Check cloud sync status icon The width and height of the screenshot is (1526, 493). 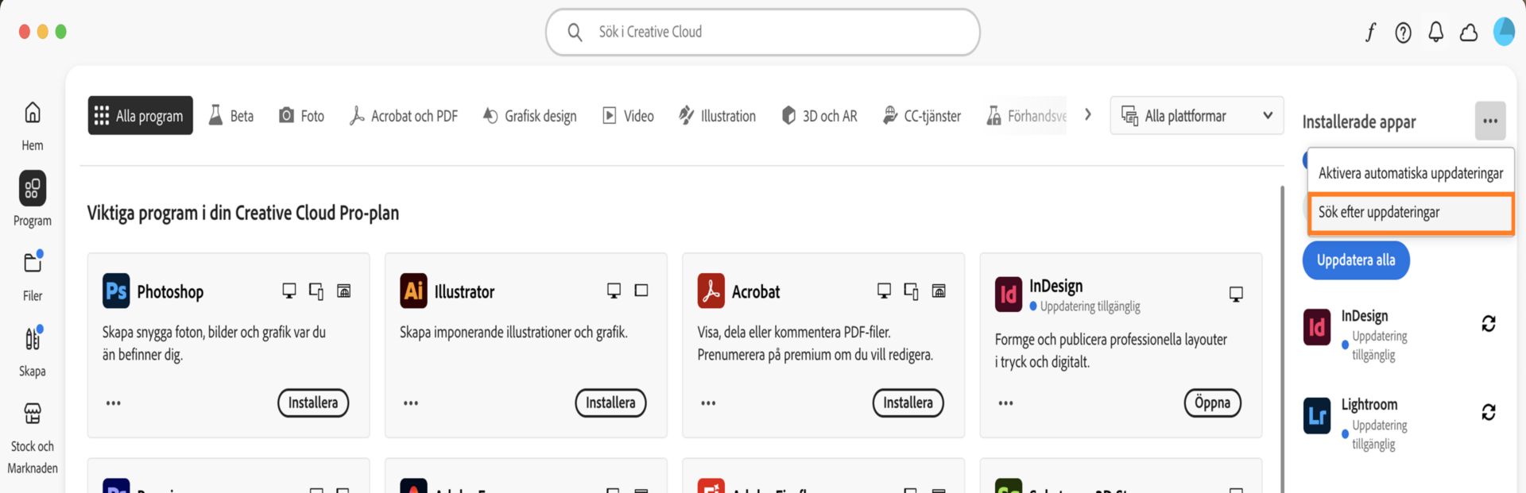[x=1469, y=33]
